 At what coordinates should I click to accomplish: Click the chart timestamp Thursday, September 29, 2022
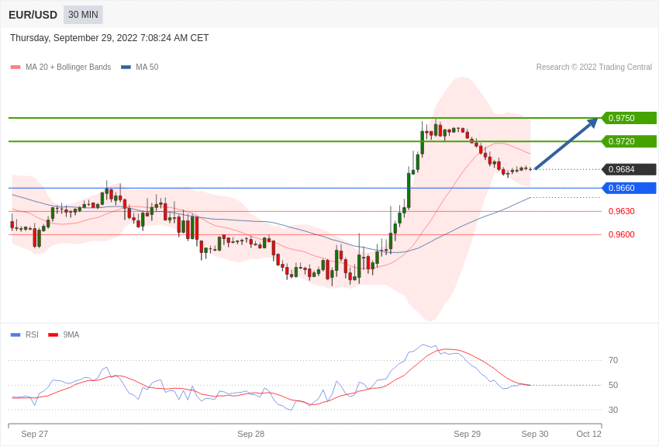tap(109, 38)
